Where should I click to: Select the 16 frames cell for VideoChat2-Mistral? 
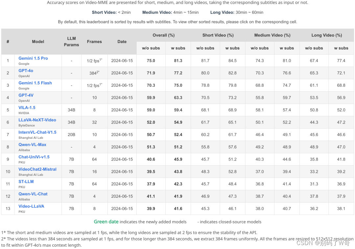(94, 172)
